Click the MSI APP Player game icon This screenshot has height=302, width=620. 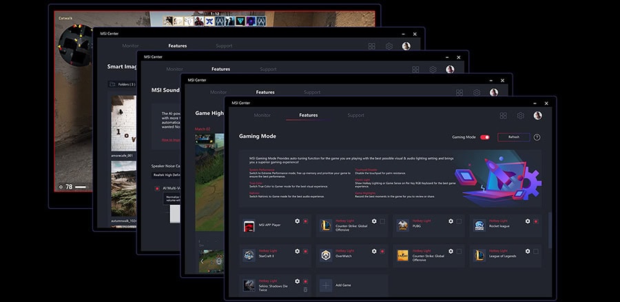pos(249,225)
